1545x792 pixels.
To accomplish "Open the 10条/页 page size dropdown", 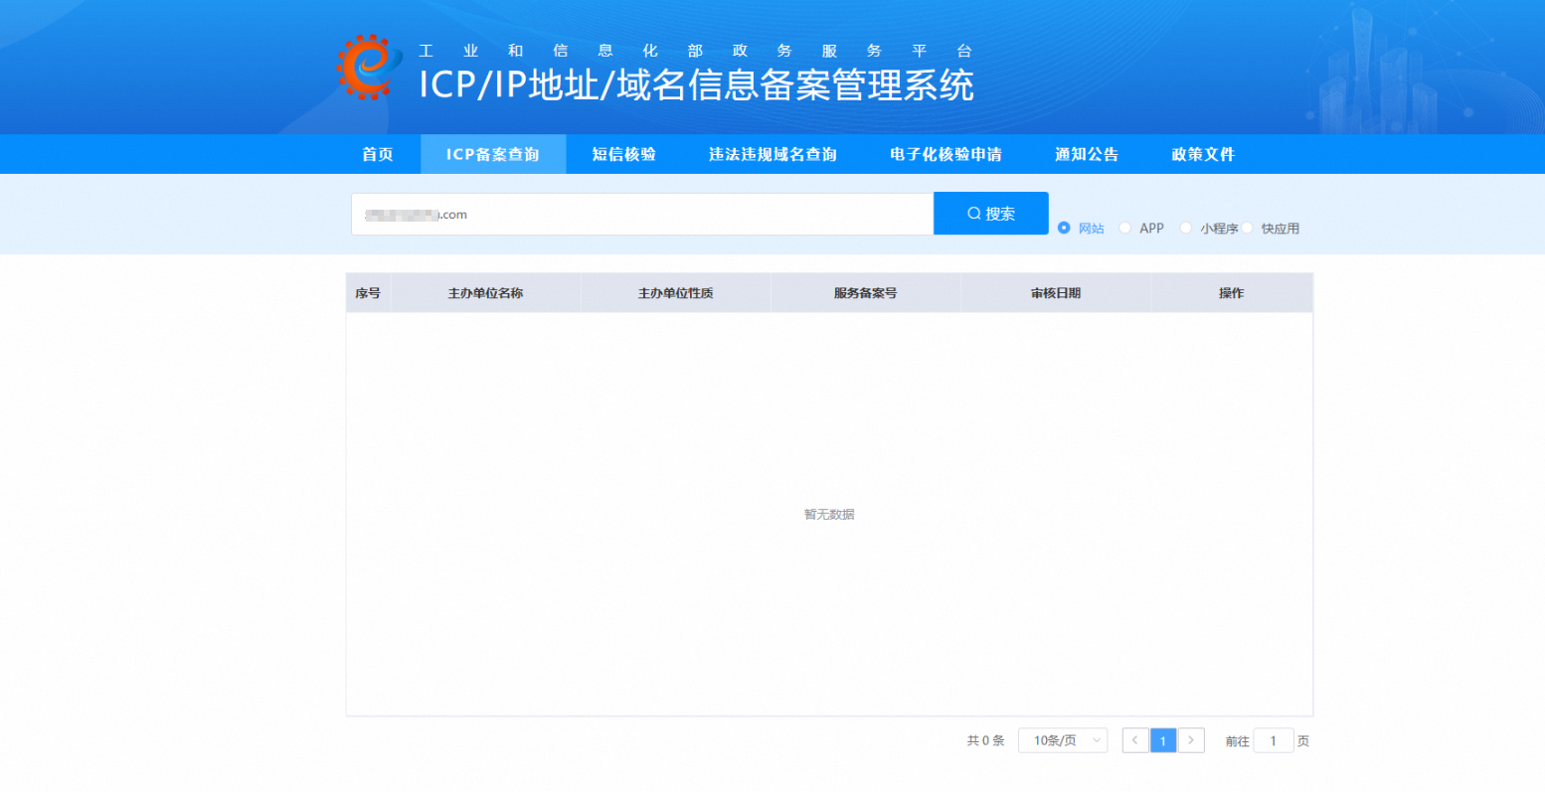I will tap(1063, 740).
